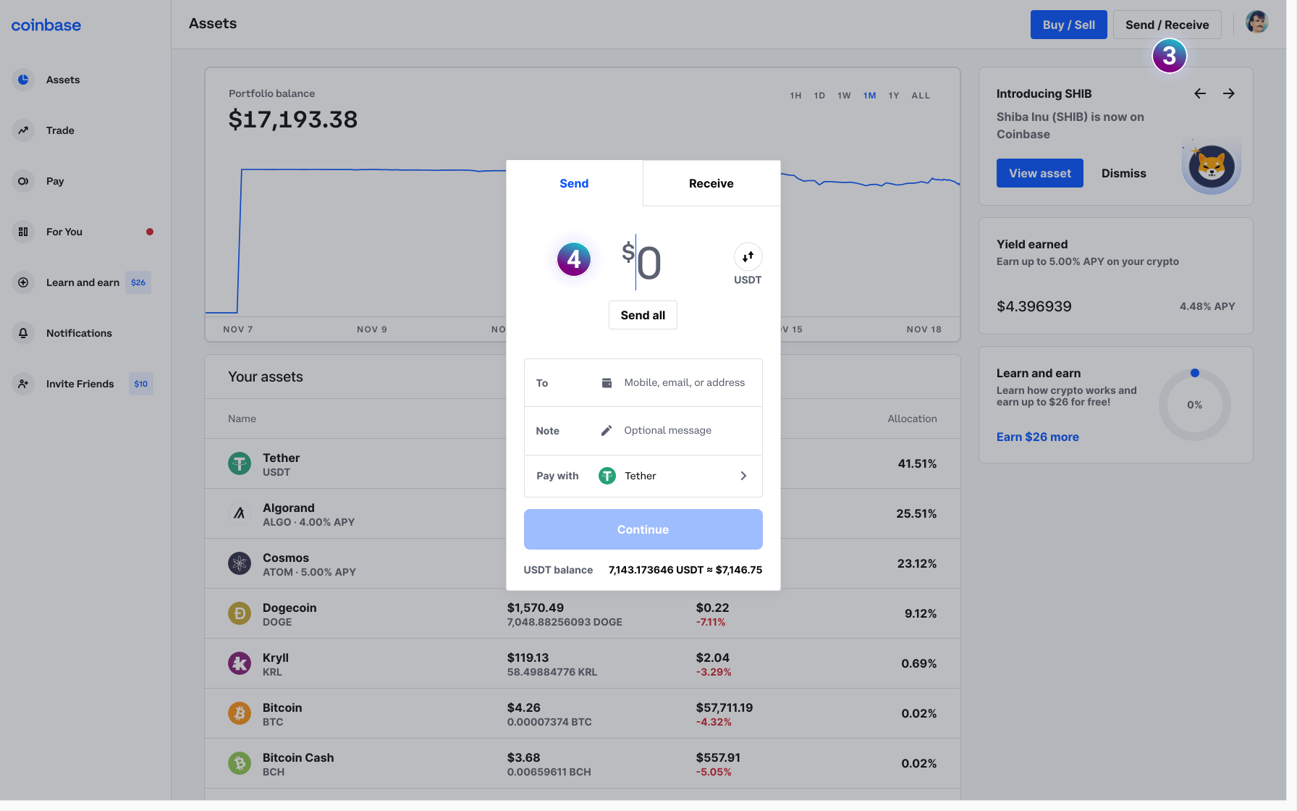Click the pencil icon in Note field
Viewport: 1297px width, 811px height.
[x=607, y=431]
